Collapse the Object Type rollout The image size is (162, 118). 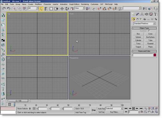click(x=144, y=28)
